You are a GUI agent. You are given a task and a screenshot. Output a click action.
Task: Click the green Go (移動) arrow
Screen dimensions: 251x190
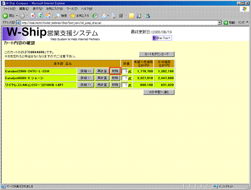coord(226,23)
